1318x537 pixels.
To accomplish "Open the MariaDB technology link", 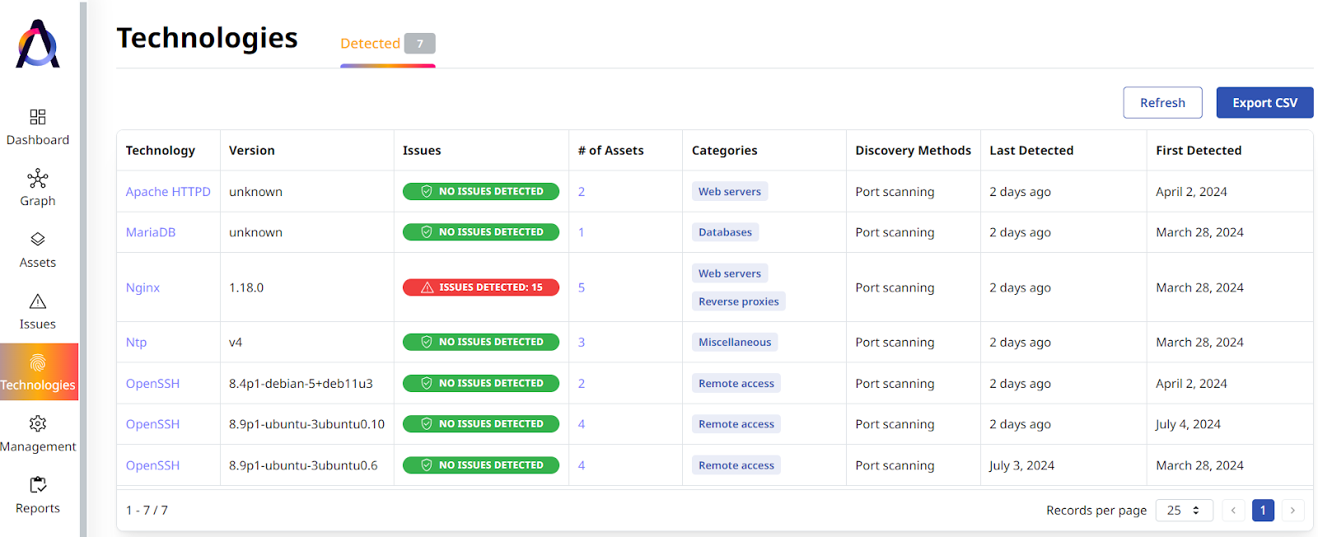I will click(151, 232).
